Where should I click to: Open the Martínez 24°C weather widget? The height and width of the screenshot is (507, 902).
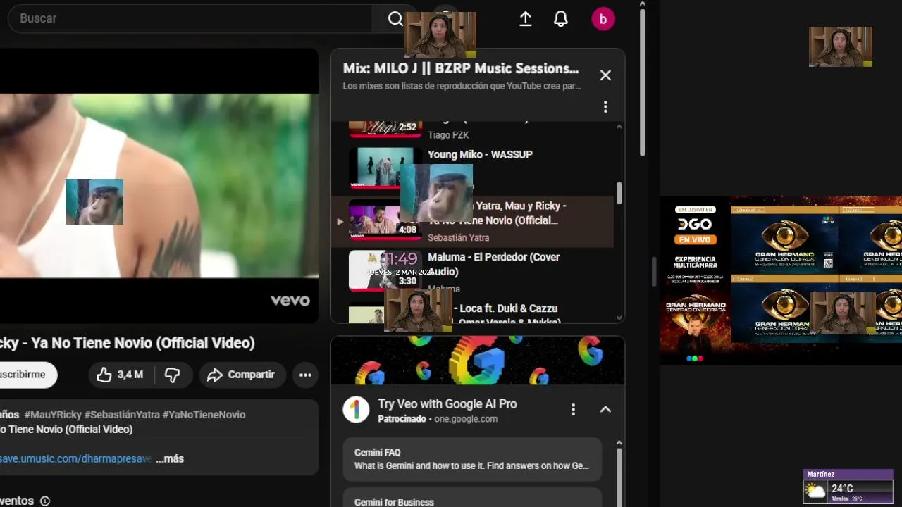coord(848,487)
